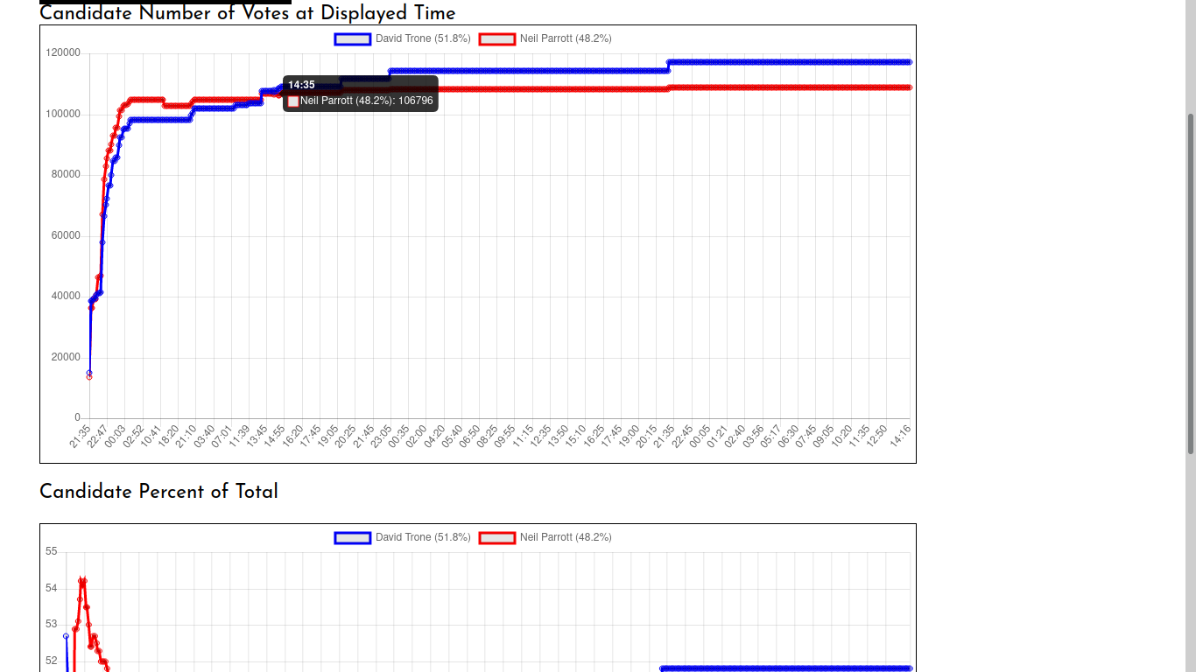
Task: Click the '60000' y-axis label
Action: coord(66,235)
